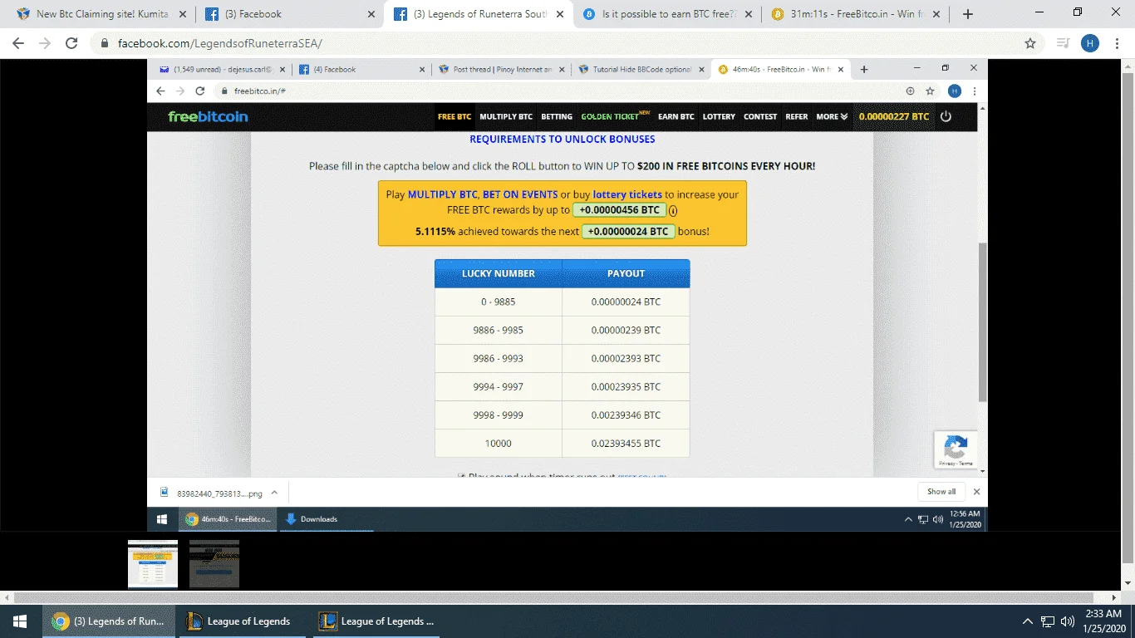
Task: Click 'lottery tickets' link in yellow box
Action: 627,194
